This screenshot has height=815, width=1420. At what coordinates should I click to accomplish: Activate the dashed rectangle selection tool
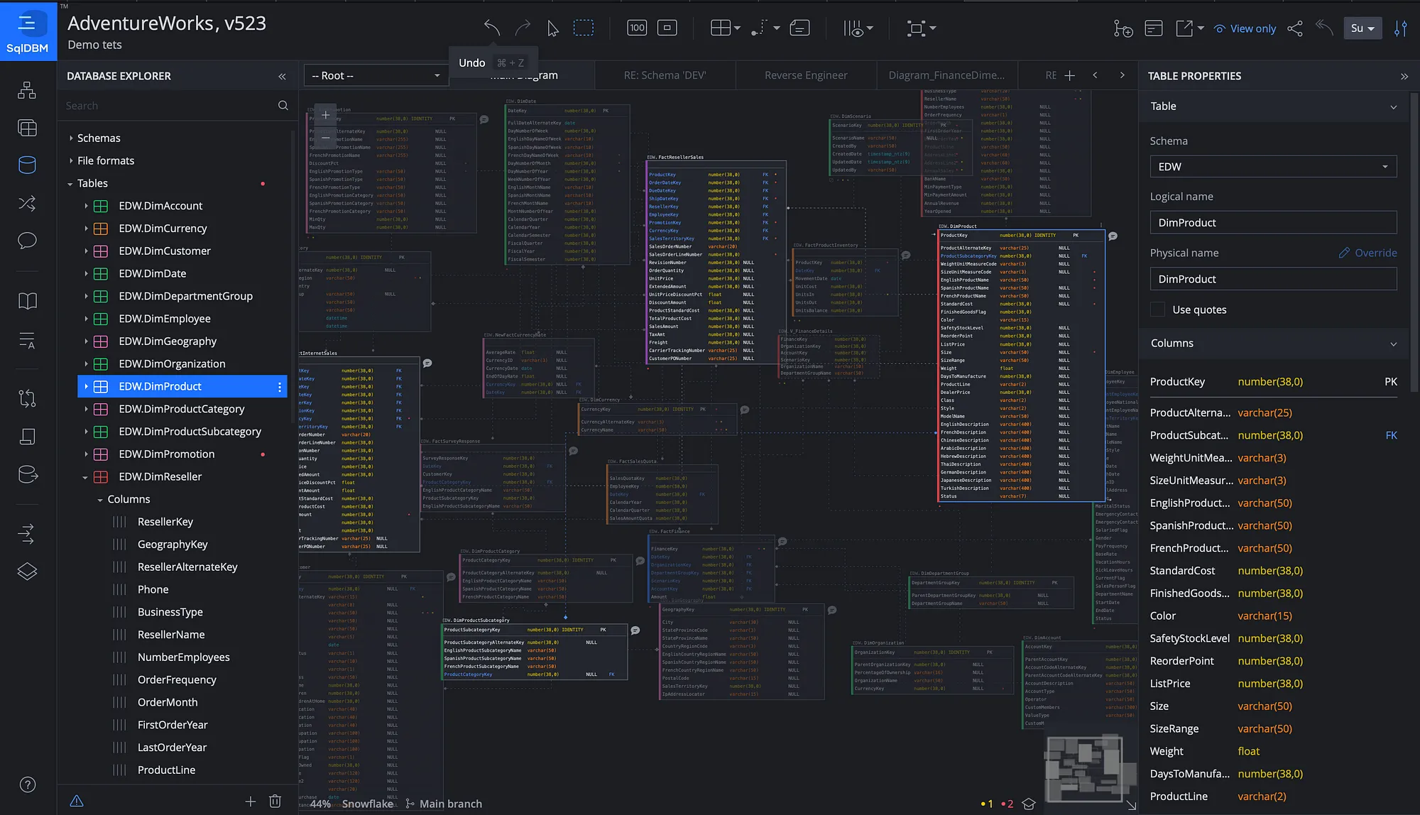pos(584,28)
